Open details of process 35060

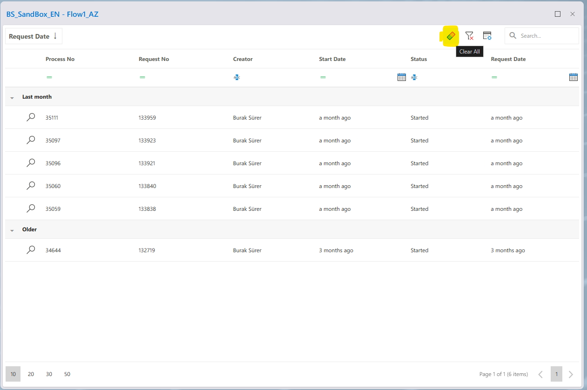pos(31,186)
